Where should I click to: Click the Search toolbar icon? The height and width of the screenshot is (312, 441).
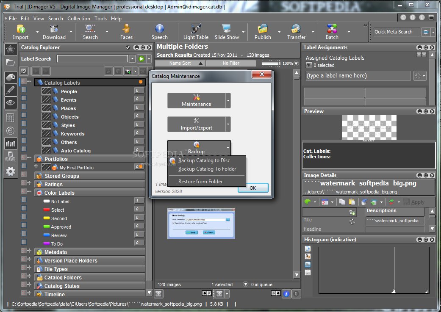pos(90,32)
